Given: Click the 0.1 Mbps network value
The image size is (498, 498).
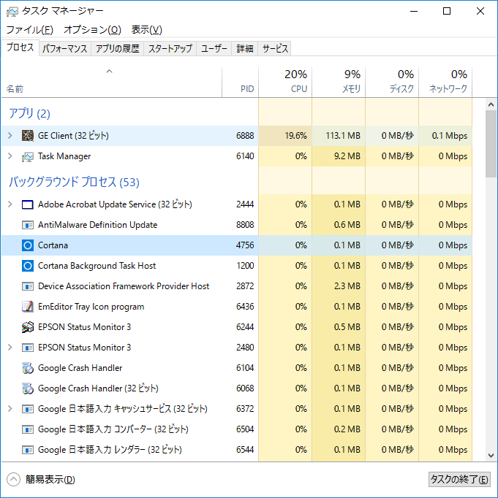Looking at the screenshot, I should pyautogui.click(x=450, y=136).
